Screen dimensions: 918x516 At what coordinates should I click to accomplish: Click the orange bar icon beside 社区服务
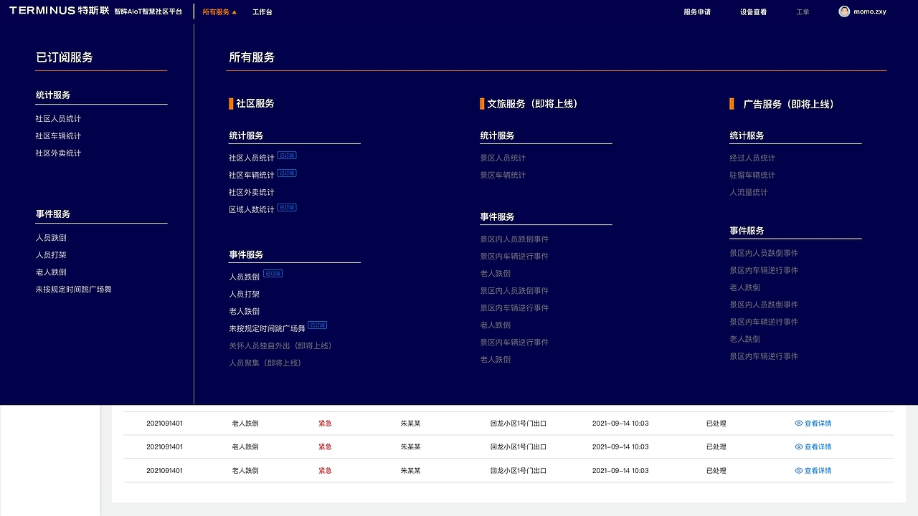[x=229, y=103]
